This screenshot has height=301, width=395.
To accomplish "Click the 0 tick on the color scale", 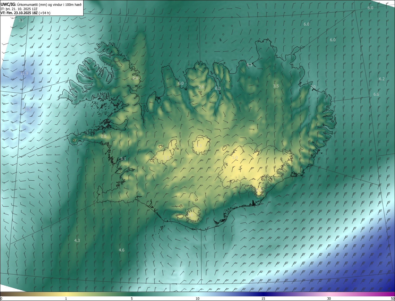I will (x=1, y=299).
